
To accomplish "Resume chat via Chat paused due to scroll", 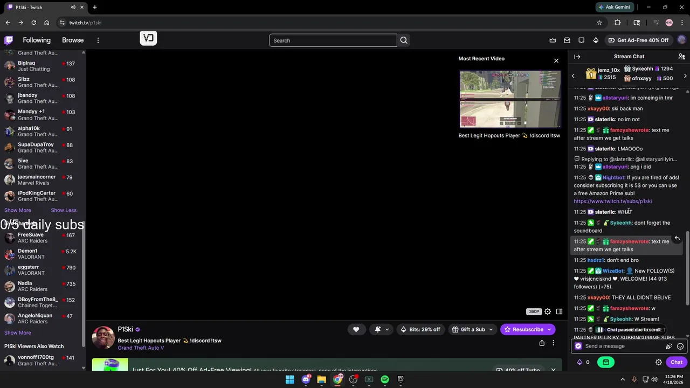I will (x=629, y=330).
